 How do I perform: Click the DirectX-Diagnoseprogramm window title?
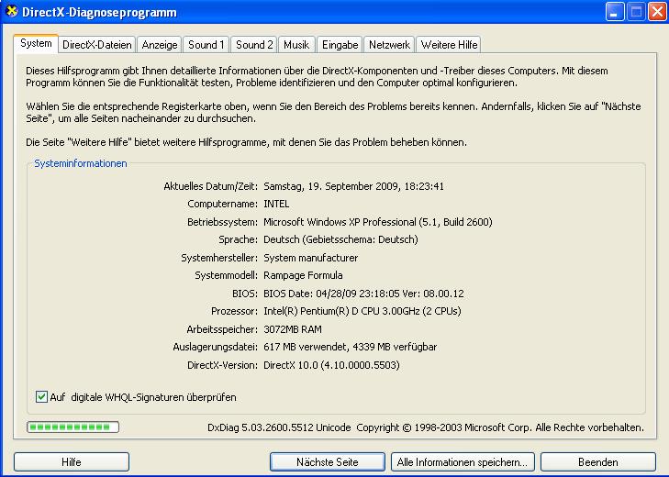pyautogui.click(x=99, y=12)
